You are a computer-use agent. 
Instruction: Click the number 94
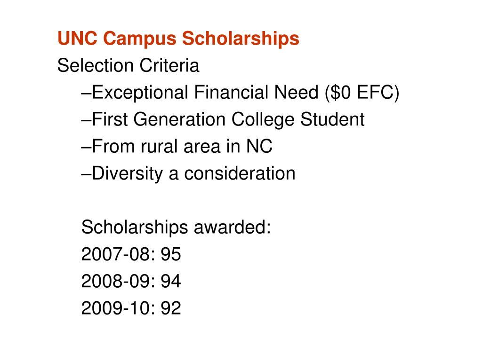tap(171, 281)
